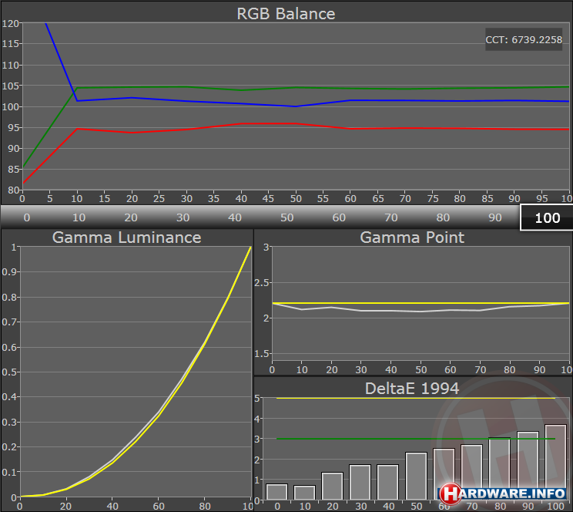Click the Gamma Luminance chart title

point(126,237)
